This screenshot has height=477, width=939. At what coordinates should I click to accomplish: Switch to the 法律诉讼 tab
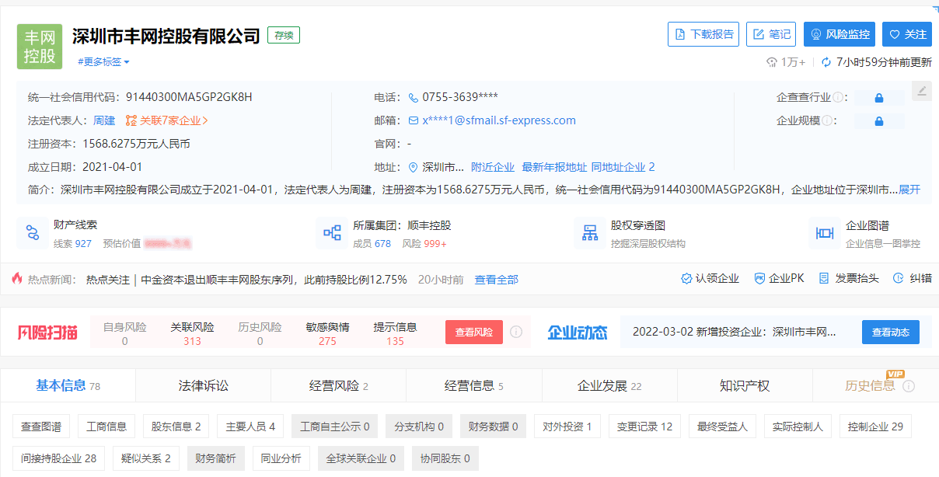(x=204, y=386)
